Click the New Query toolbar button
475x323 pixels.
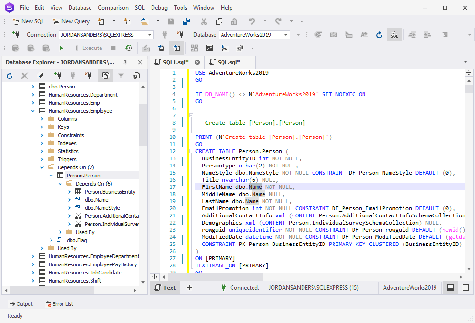[x=71, y=21]
